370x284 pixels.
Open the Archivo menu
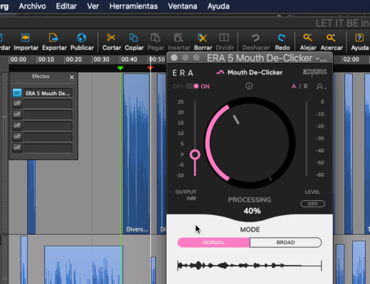click(32, 6)
